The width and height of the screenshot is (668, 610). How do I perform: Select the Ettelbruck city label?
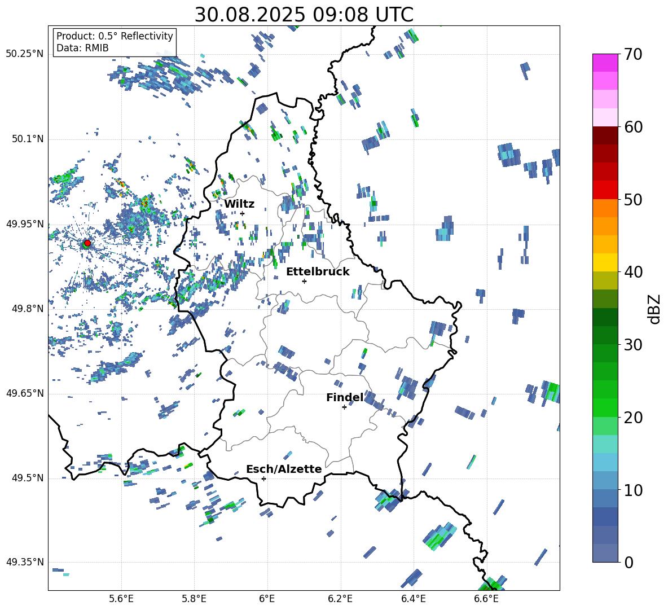click(x=318, y=272)
